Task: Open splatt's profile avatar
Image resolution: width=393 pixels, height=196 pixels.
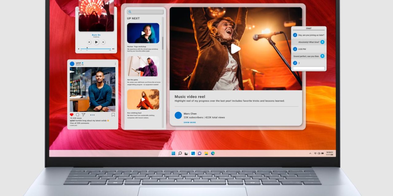Action: (72, 64)
